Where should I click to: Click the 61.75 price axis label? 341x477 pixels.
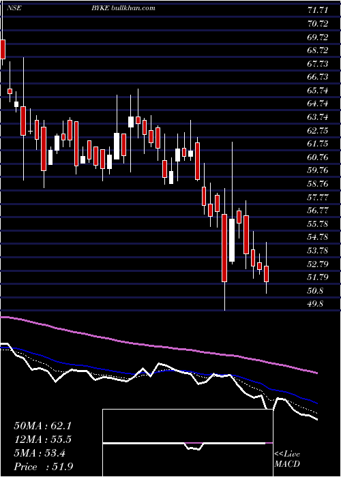click(x=318, y=144)
